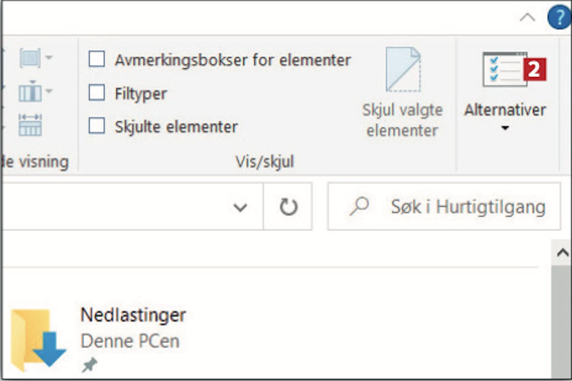572x381 pixels.
Task: Enable Avmerkingsbokser for elementer checkbox
Action: pyautogui.click(x=97, y=59)
